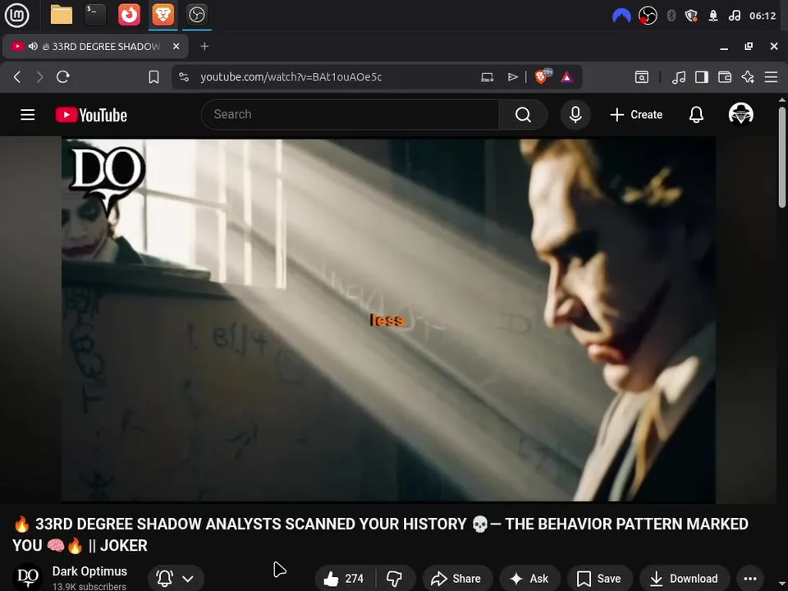The height and width of the screenshot is (591, 788).
Task: Focus the youtube.com URL address field
Action: (x=291, y=77)
